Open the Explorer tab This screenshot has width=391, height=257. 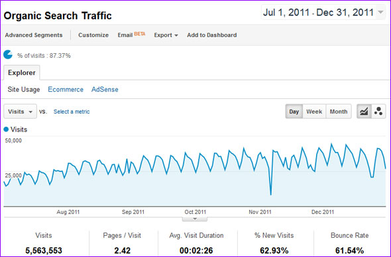point(22,72)
